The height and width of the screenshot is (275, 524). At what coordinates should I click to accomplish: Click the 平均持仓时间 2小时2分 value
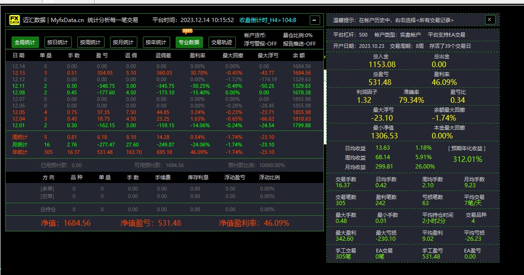434,221
